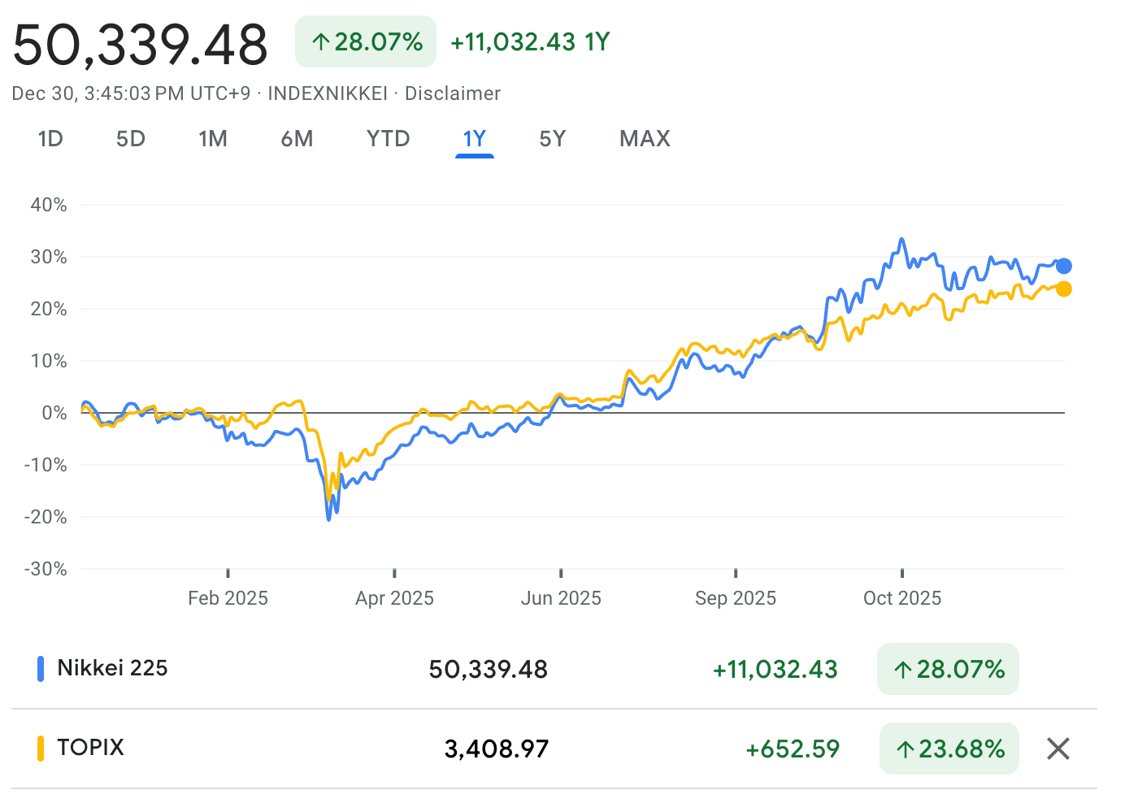
Task: Select the 5D time range tab
Action: tap(130, 139)
